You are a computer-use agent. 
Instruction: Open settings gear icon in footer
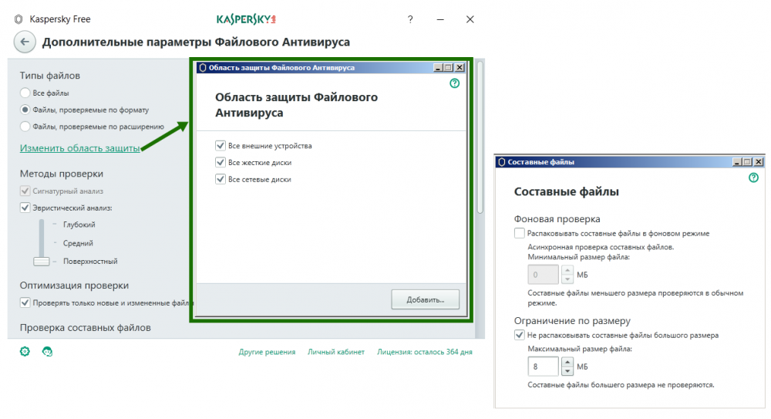pyautogui.click(x=25, y=352)
